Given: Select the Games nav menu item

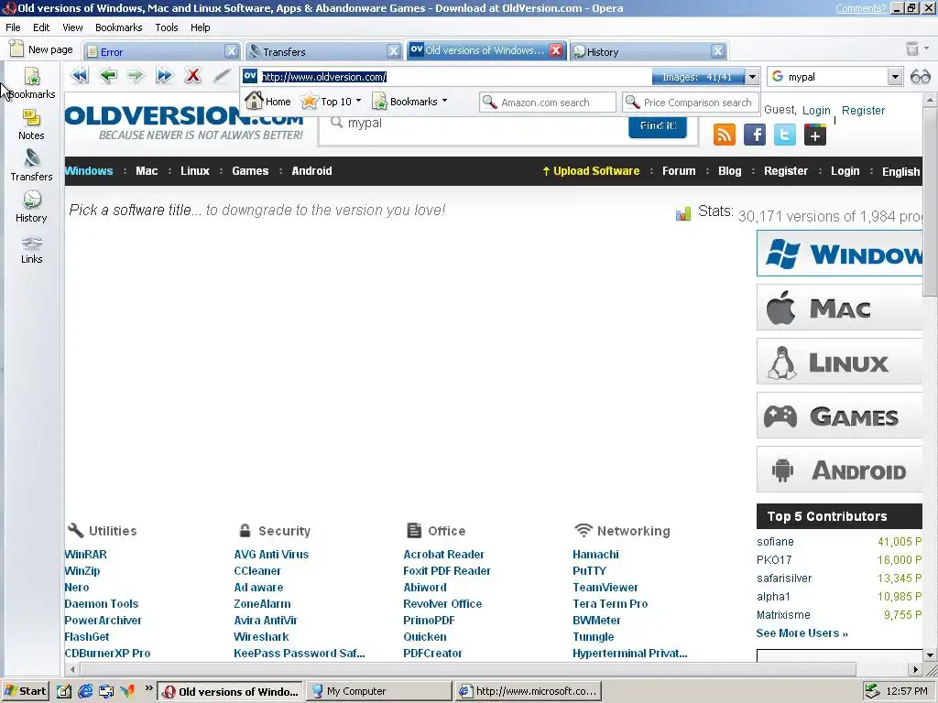Looking at the screenshot, I should [x=250, y=171].
